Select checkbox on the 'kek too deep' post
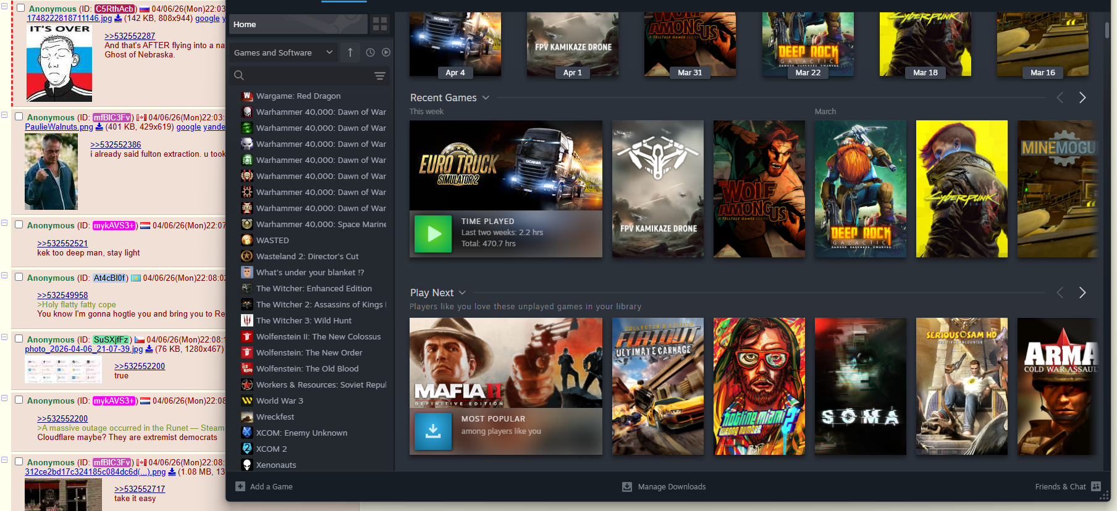1117x511 pixels. pyautogui.click(x=19, y=225)
